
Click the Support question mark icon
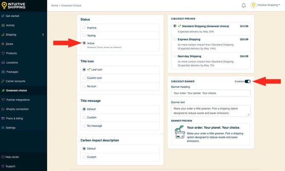3,166
